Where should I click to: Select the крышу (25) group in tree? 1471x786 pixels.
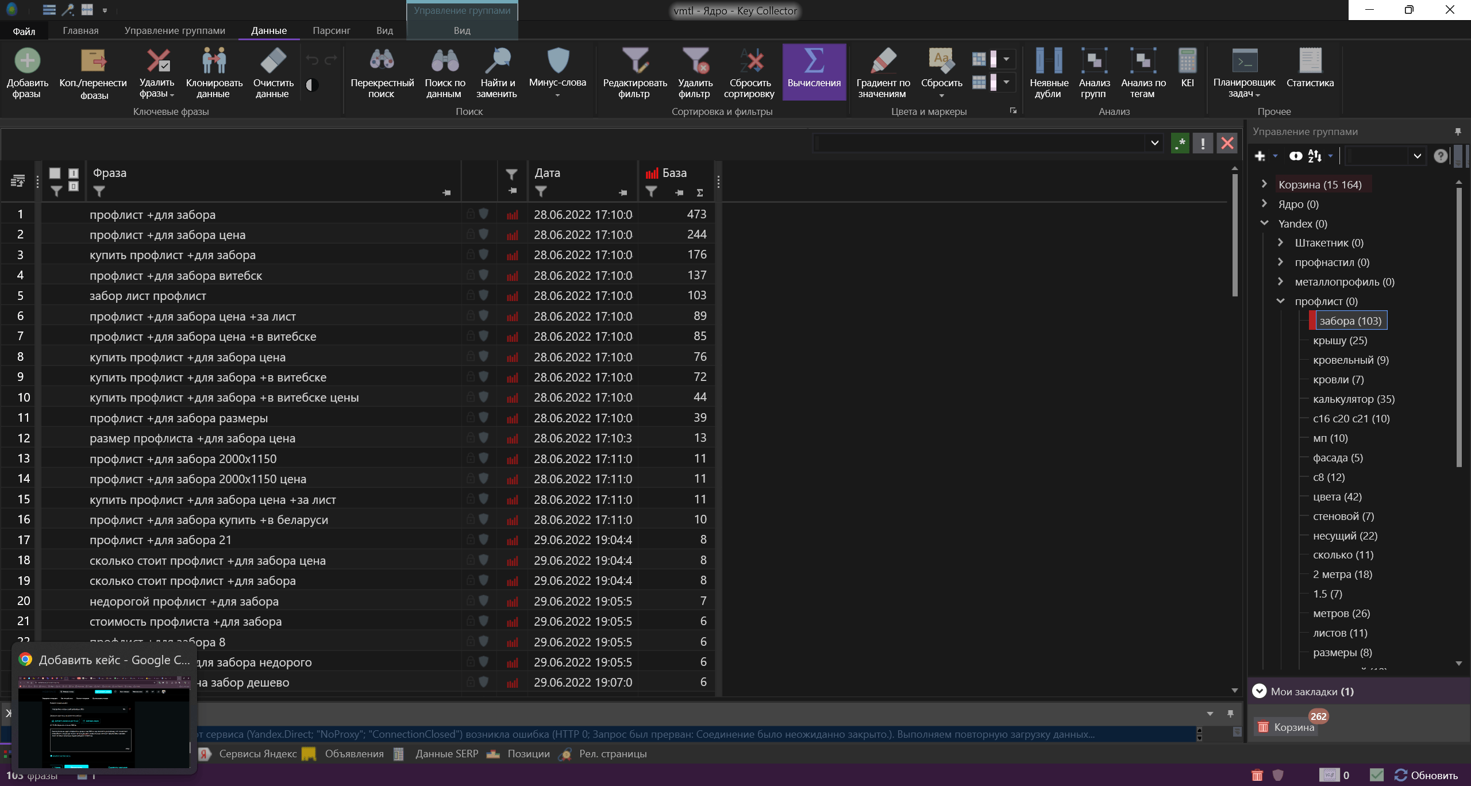click(x=1339, y=340)
